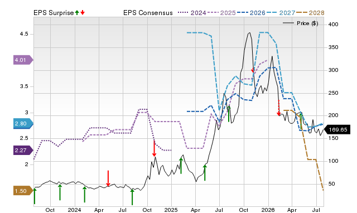Select green surprise arrow between Oct 2023 and 2024
This screenshot has width=357, height=213.
[60, 192]
